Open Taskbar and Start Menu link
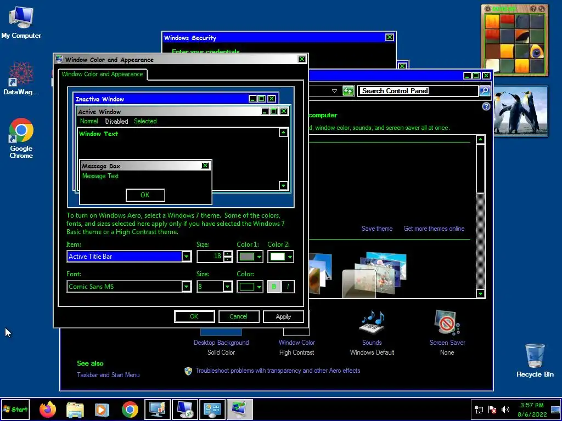 point(108,375)
